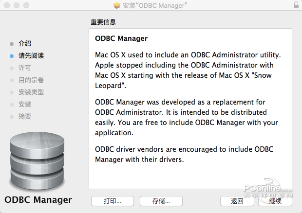The width and height of the screenshot is (302, 213).
Task: Select the 安装 step in the sidebar
Action: 25,105
